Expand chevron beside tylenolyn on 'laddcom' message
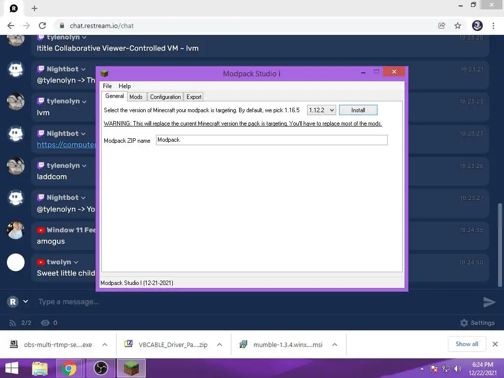This screenshot has height=378, width=504. pyautogui.click(x=84, y=166)
